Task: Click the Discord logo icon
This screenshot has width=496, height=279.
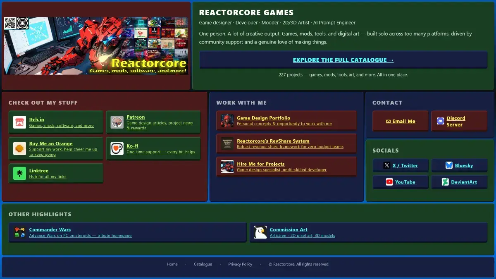Action: [440, 121]
